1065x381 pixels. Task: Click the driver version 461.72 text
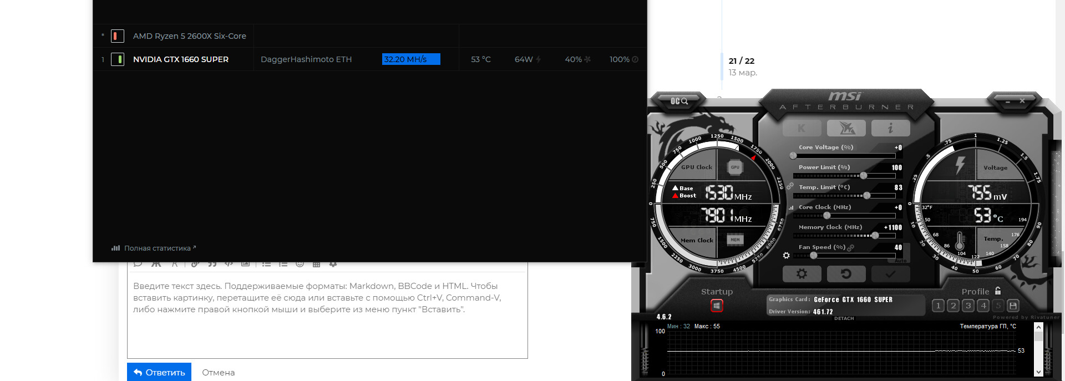coord(823,312)
